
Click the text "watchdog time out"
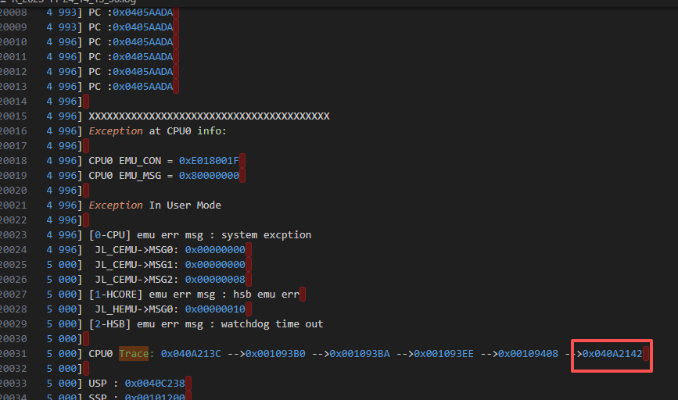[272, 324]
